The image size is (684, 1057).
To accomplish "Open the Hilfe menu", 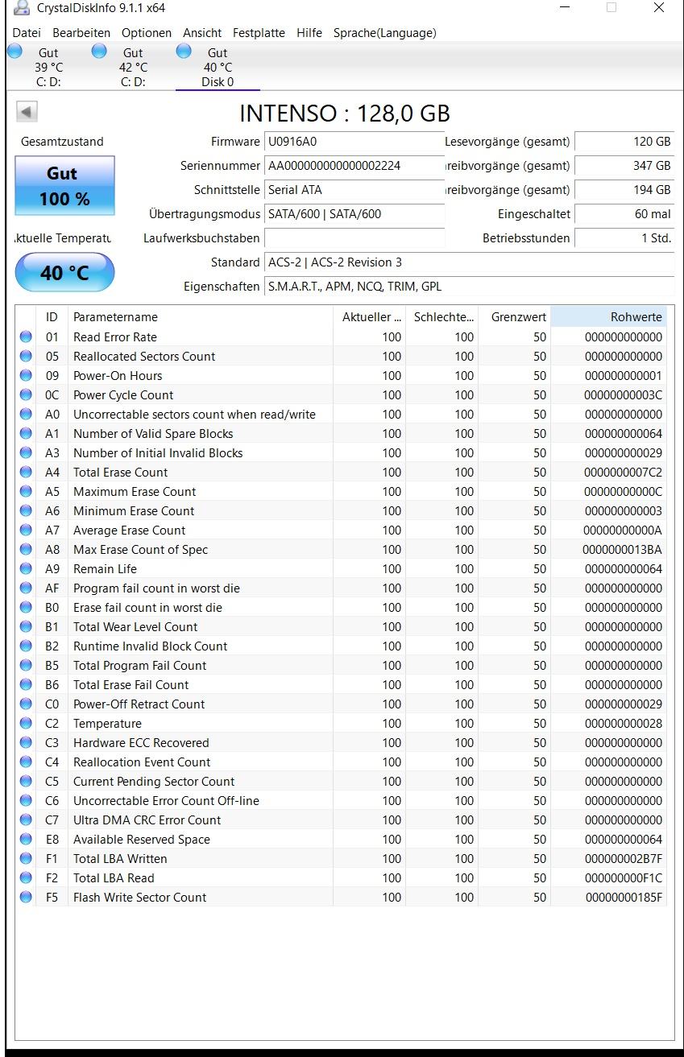I will coord(309,33).
